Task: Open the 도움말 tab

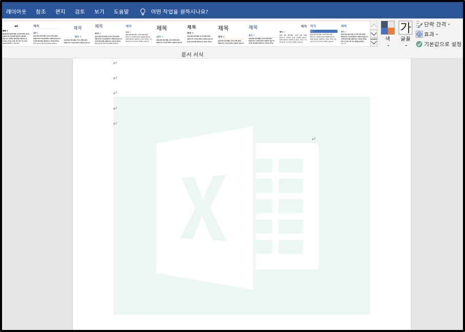Action: 122,12
